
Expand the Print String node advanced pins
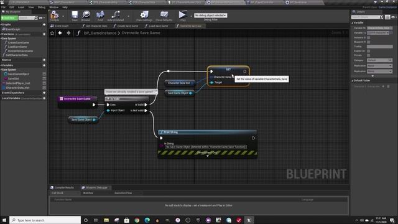click(x=207, y=156)
